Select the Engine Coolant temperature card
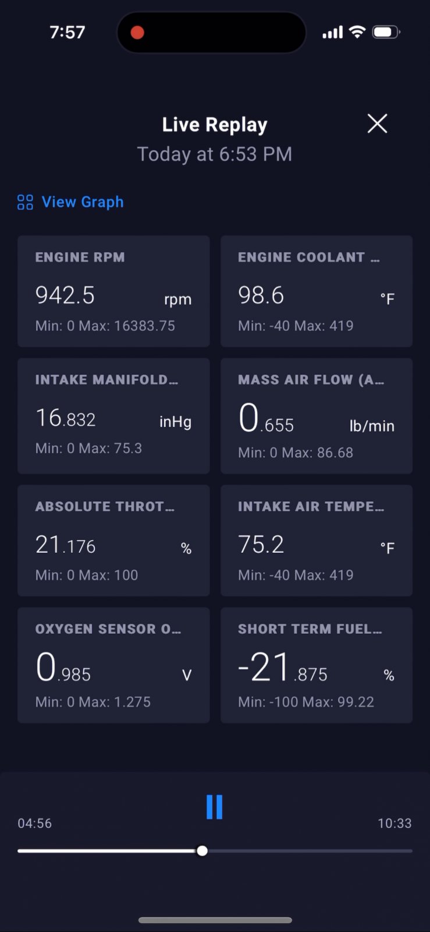This screenshot has height=932, width=430. (317, 291)
